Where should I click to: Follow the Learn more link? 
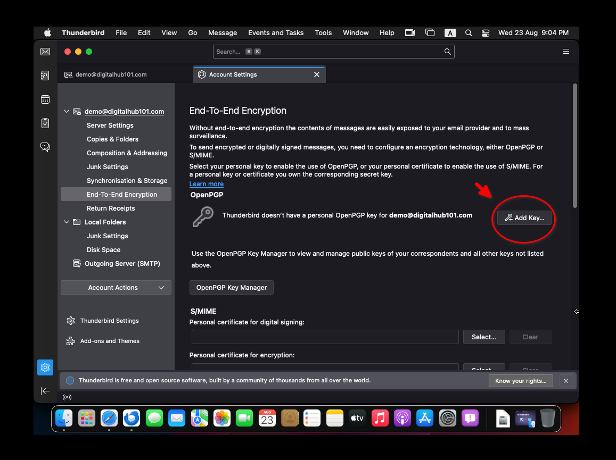coord(206,184)
